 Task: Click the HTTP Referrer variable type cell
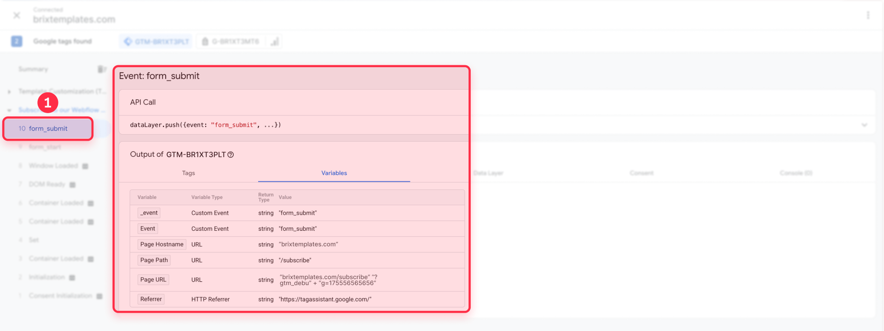[210, 299]
